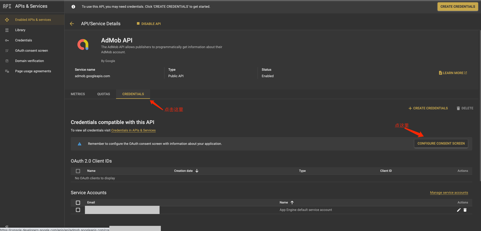Switch to the Quotas tab

point(103,94)
